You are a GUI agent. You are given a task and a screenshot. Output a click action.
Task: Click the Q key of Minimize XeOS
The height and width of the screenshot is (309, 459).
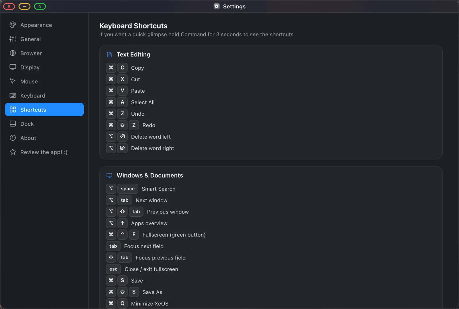(x=122, y=304)
